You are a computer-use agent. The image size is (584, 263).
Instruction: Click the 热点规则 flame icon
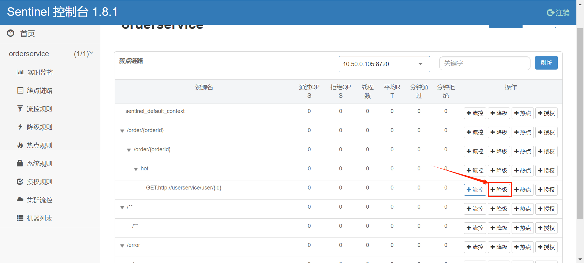click(20, 145)
